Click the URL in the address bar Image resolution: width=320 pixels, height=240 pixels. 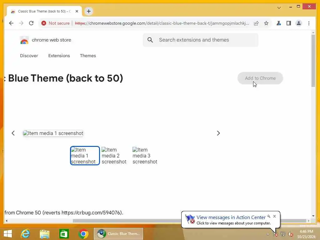click(162, 23)
